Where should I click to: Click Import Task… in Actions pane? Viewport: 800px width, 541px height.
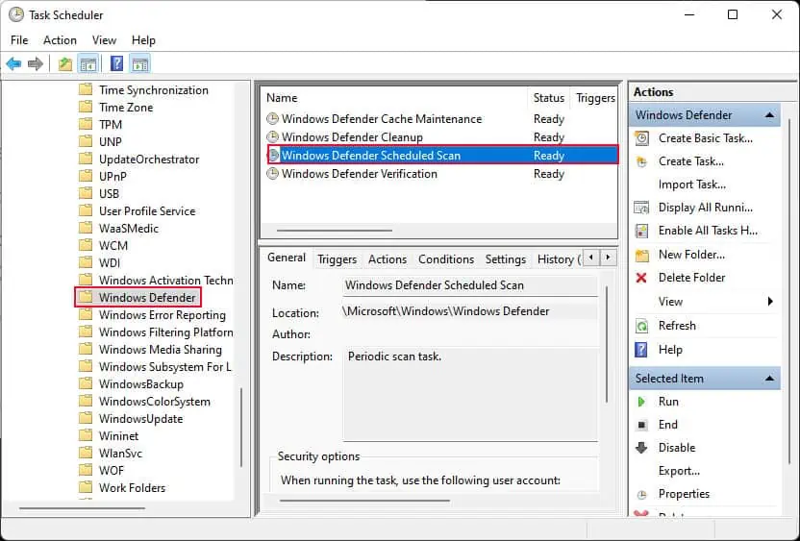coord(692,184)
